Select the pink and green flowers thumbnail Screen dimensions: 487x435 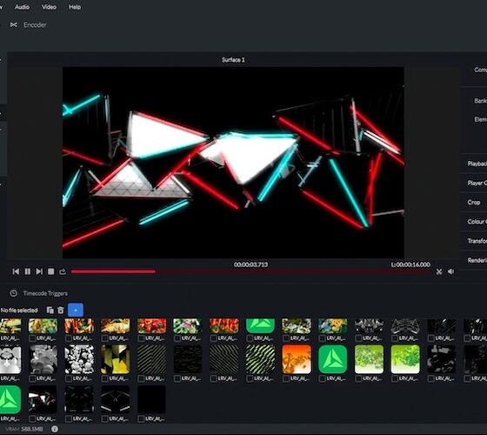pyautogui.click(x=188, y=326)
